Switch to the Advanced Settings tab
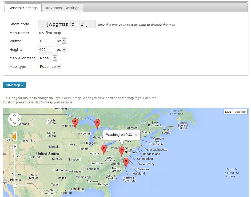251x197 pixels. [x=62, y=8]
